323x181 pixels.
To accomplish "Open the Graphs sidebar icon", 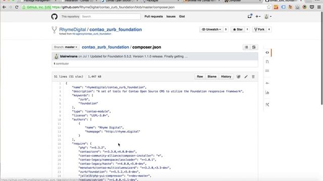I will [x=267, y=93].
